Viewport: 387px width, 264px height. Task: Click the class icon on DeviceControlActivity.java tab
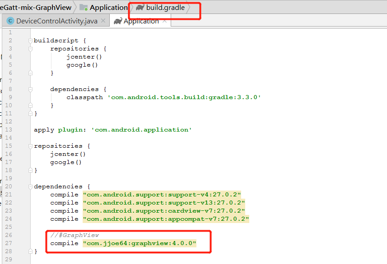(10, 20)
